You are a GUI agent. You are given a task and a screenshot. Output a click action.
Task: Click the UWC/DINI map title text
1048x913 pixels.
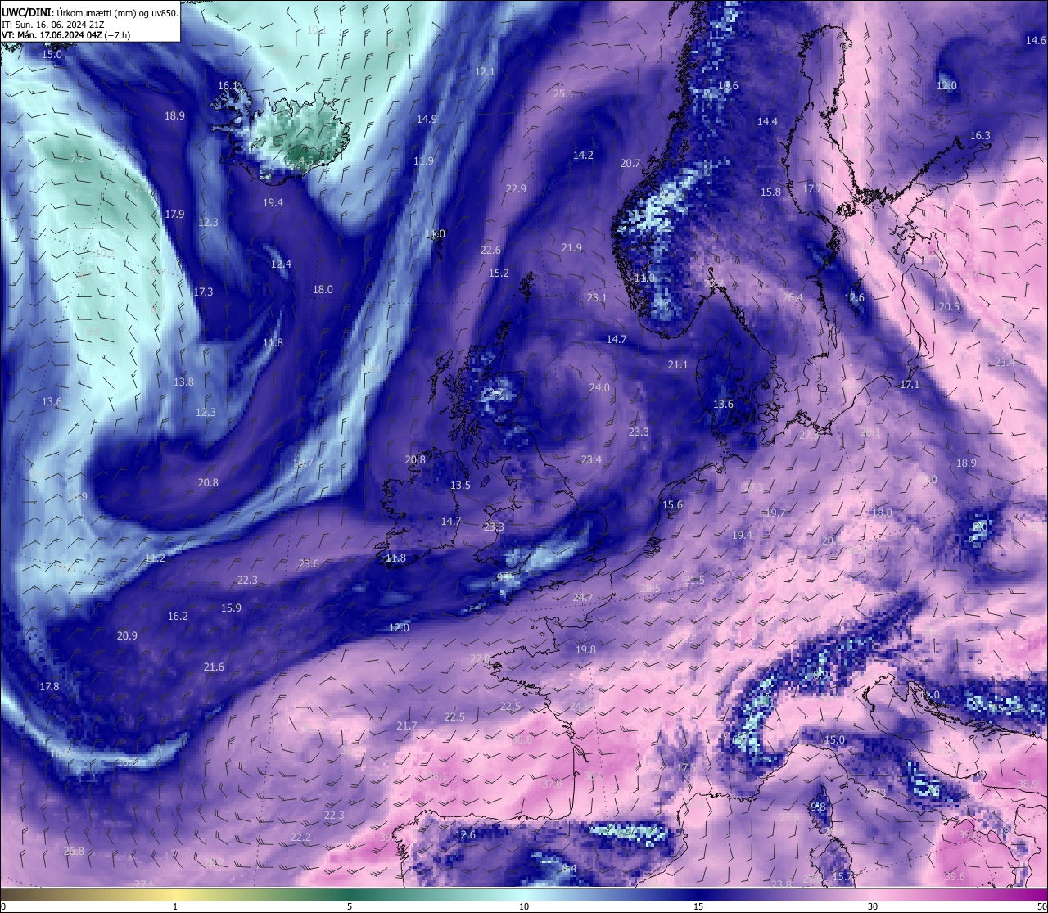(x=89, y=12)
